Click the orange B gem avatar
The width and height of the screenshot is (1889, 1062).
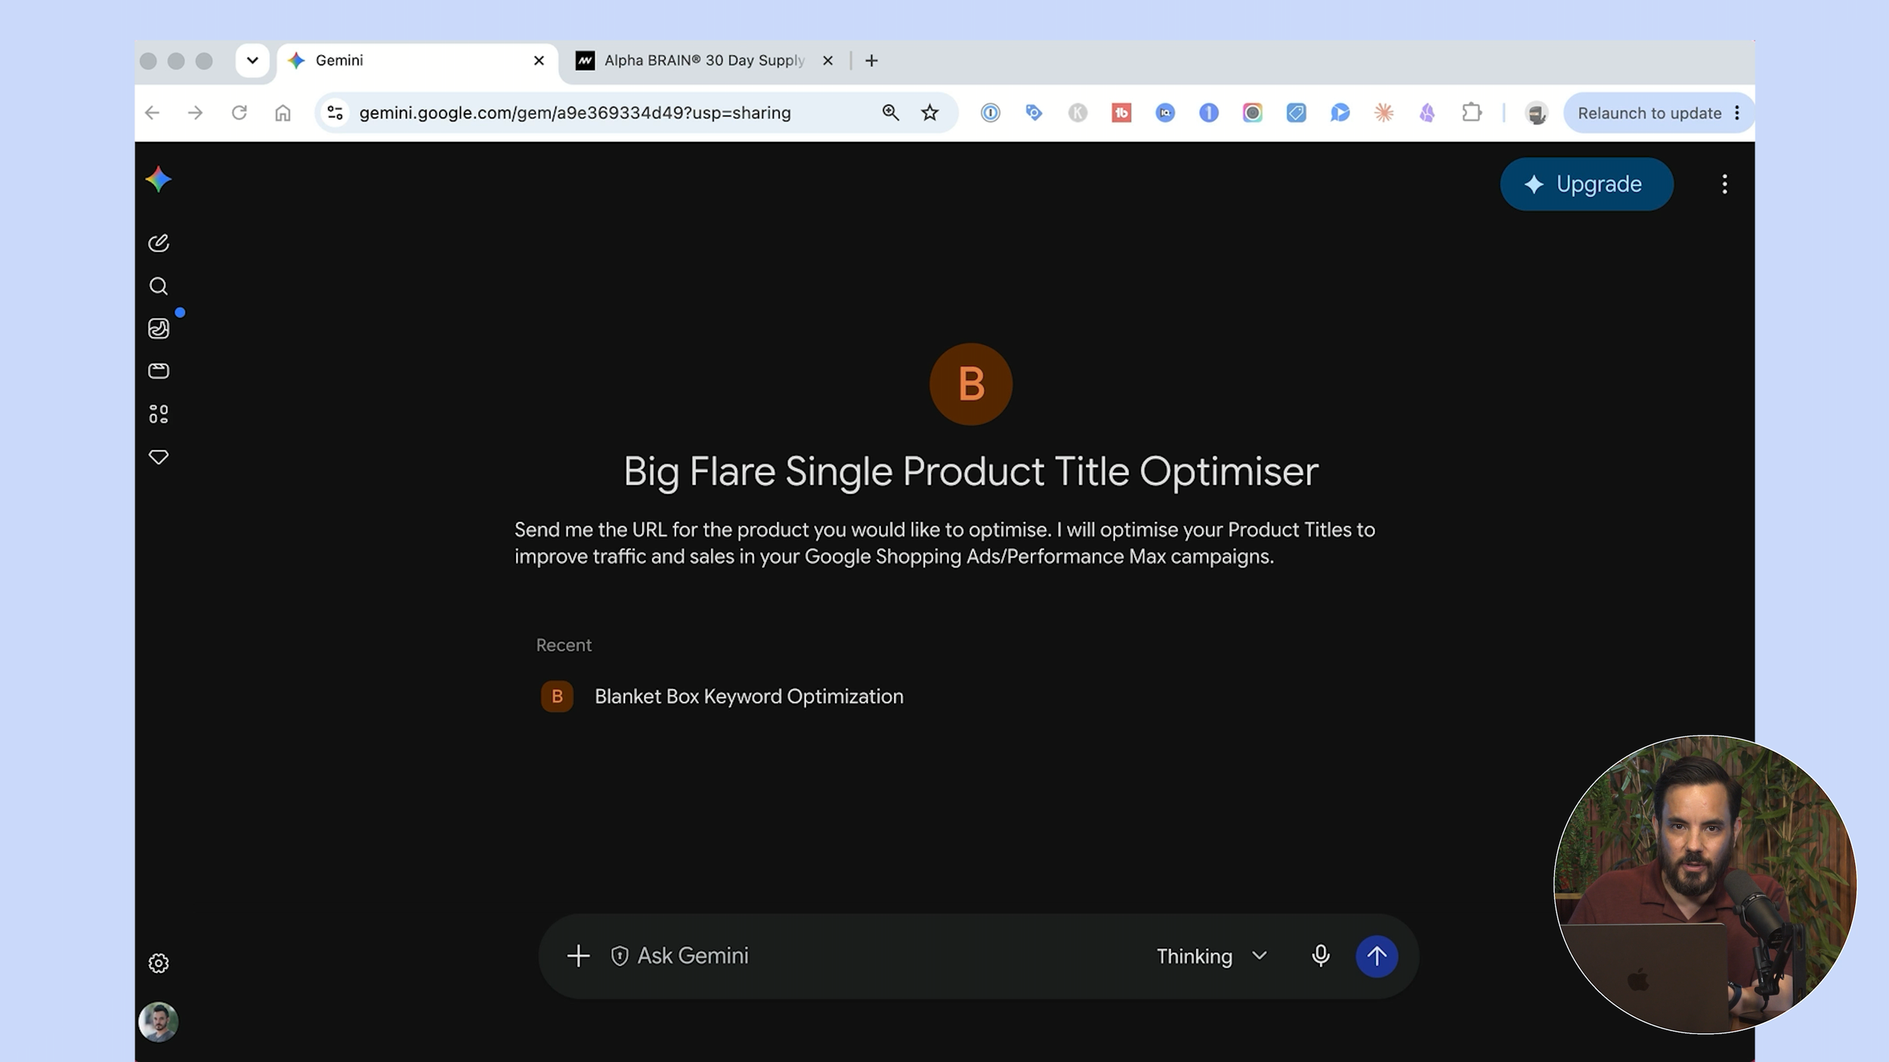pos(971,384)
